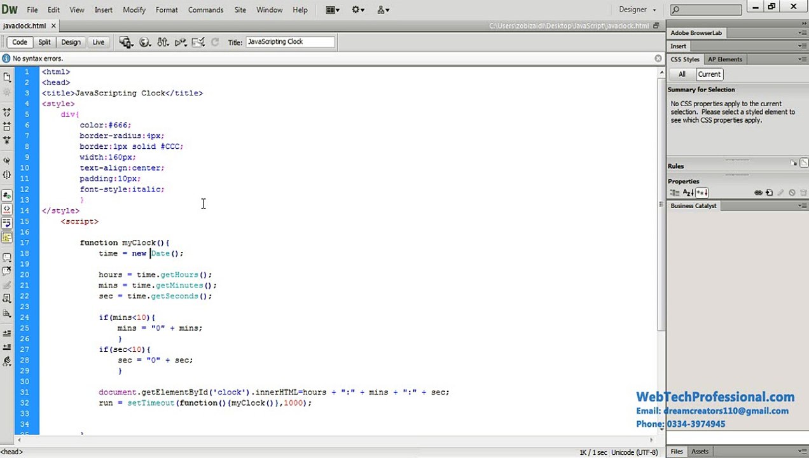Open the Site management icon menu

point(384,10)
